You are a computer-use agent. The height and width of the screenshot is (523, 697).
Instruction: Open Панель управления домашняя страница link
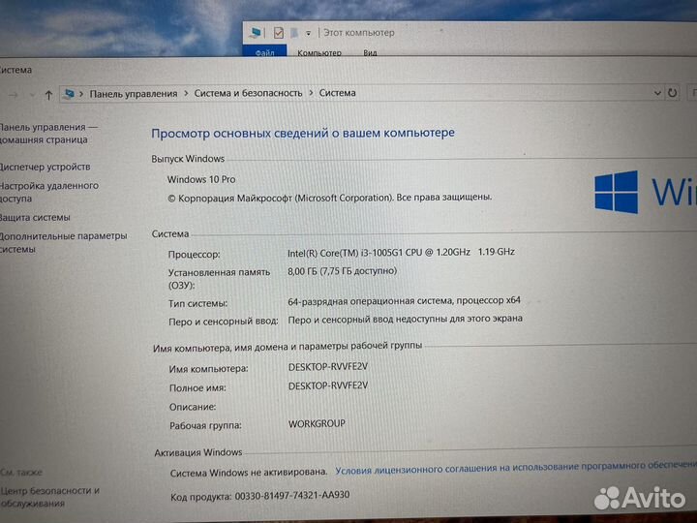tap(46, 134)
